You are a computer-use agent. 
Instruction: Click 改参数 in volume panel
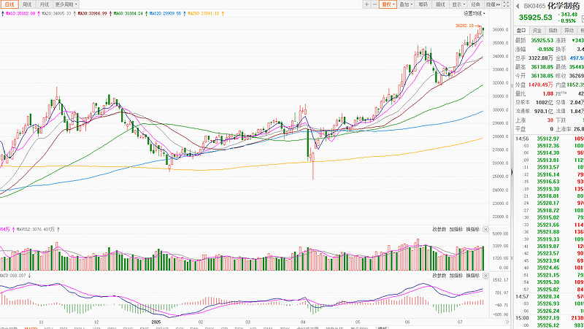coord(439,229)
